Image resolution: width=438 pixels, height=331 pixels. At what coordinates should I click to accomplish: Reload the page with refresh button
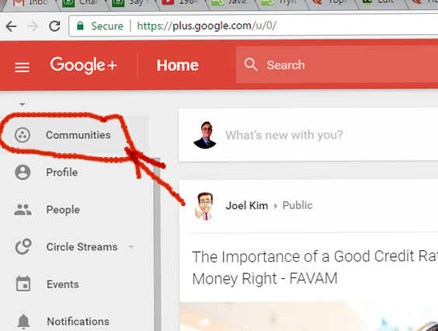54,26
